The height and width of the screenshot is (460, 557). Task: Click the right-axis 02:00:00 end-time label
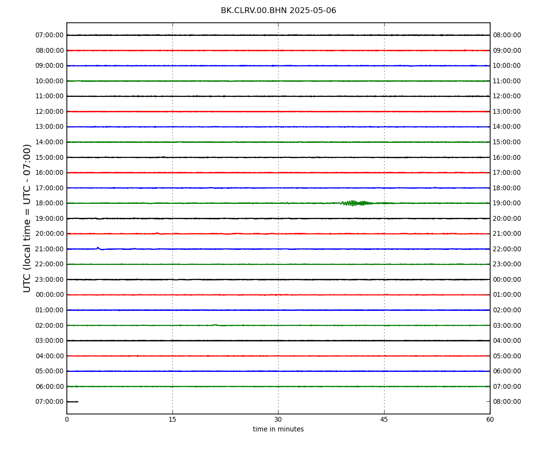(507, 310)
